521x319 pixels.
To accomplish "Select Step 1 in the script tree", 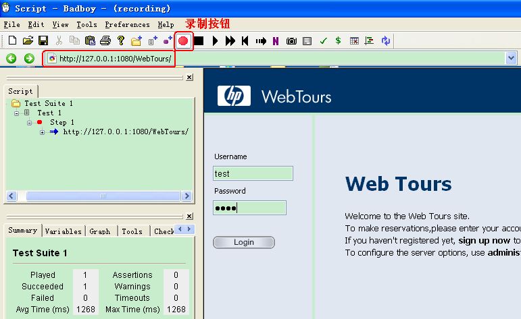I will [x=62, y=122].
